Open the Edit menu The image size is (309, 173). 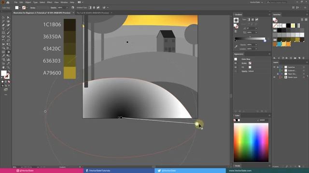[21, 2]
